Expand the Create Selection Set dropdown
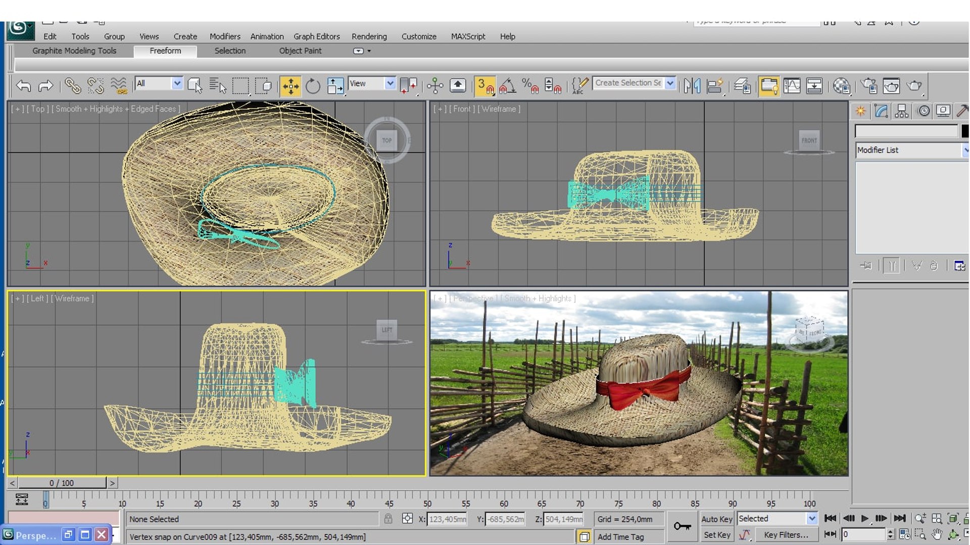This screenshot has width=970, height=545. [x=670, y=83]
